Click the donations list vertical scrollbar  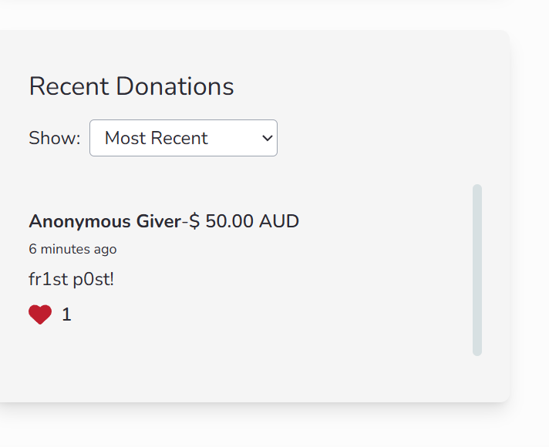point(477,270)
